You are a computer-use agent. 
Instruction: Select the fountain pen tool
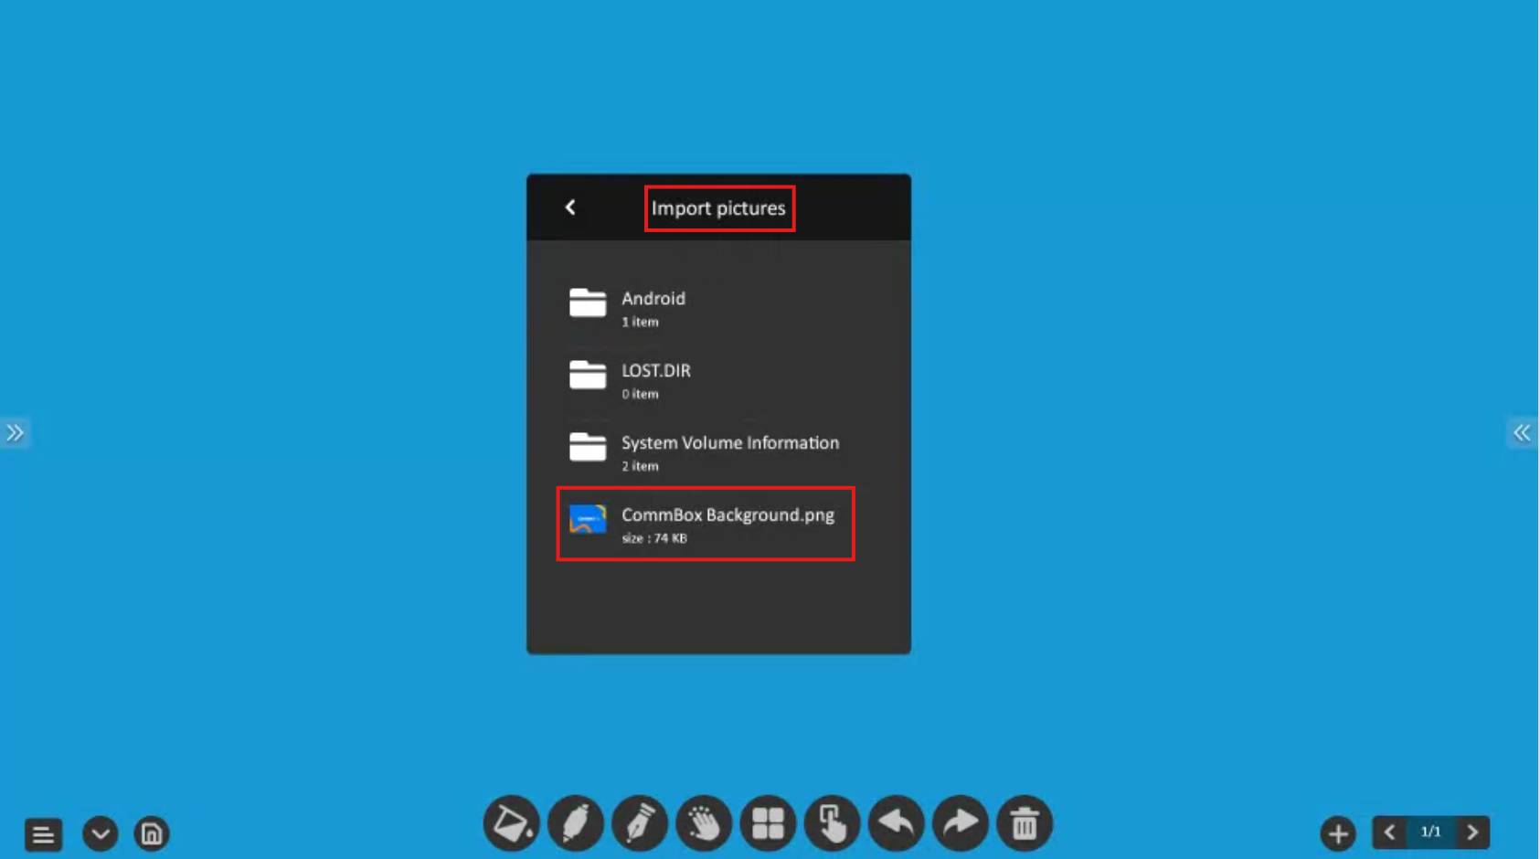click(639, 823)
